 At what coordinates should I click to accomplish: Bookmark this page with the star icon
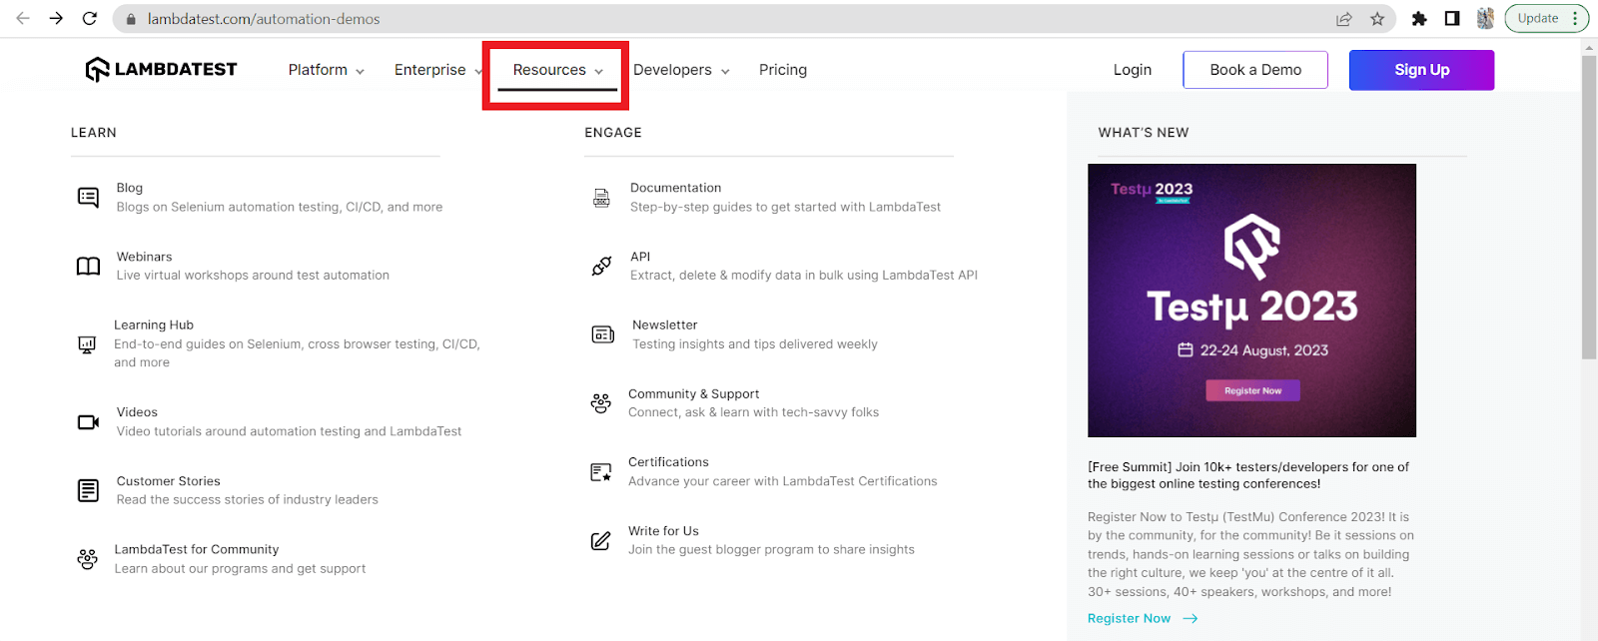coord(1377,19)
